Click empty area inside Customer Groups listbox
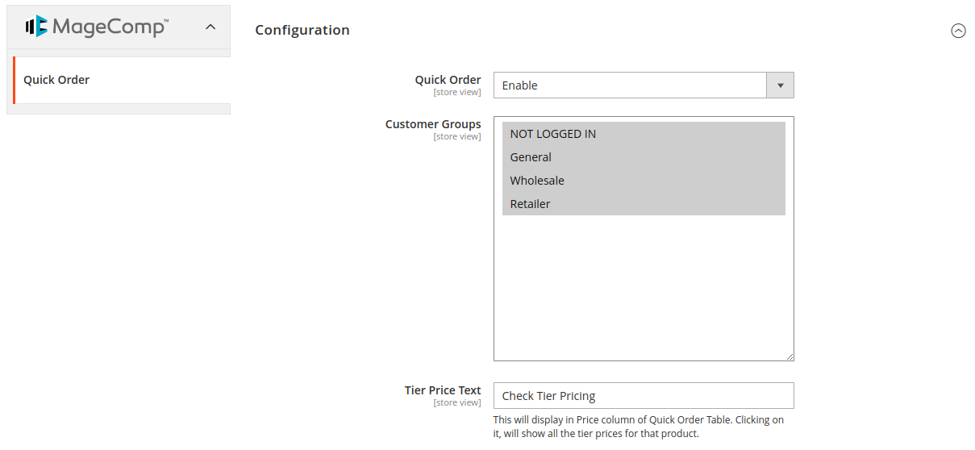 (x=643, y=290)
